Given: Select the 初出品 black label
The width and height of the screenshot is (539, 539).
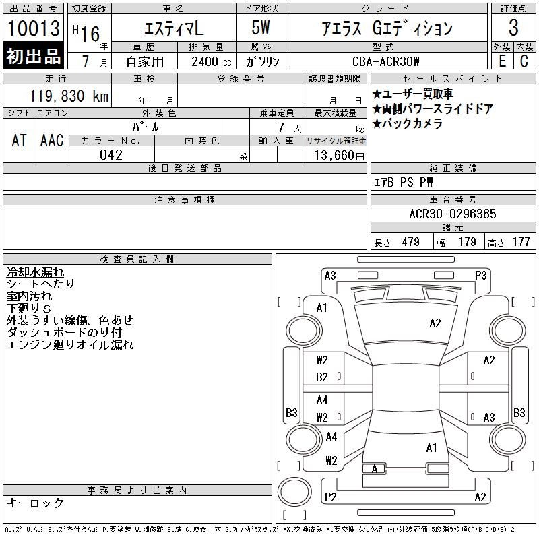Looking at the screenshot, I should (33, 56).
